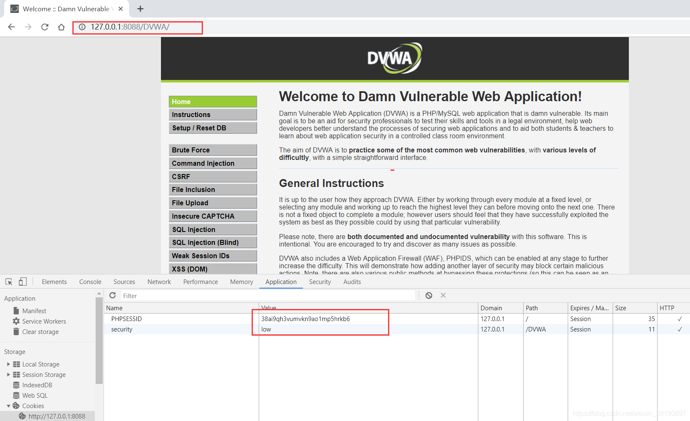The image size is (690, 421).
Task: Open the CSRF module
Action: tap(213, 177)
